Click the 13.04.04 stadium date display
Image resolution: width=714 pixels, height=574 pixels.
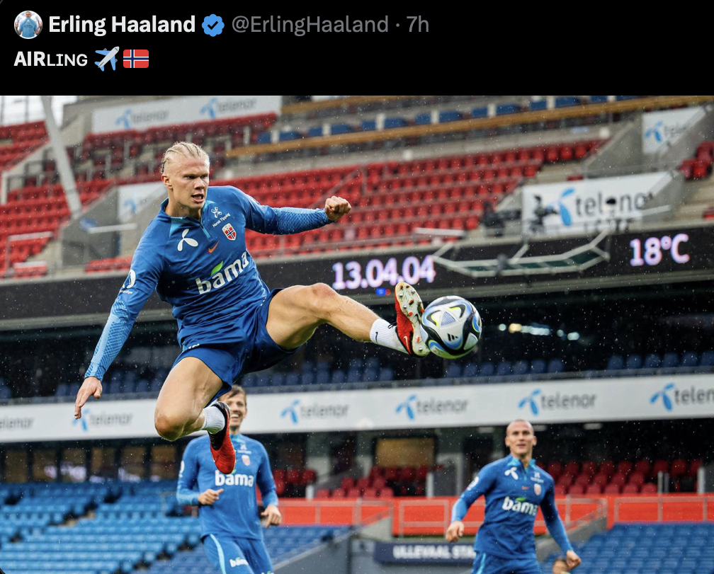click(x=383, y=272)
